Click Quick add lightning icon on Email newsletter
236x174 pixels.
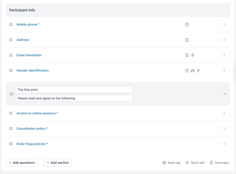pyautogui.click(x=192, y=55)
